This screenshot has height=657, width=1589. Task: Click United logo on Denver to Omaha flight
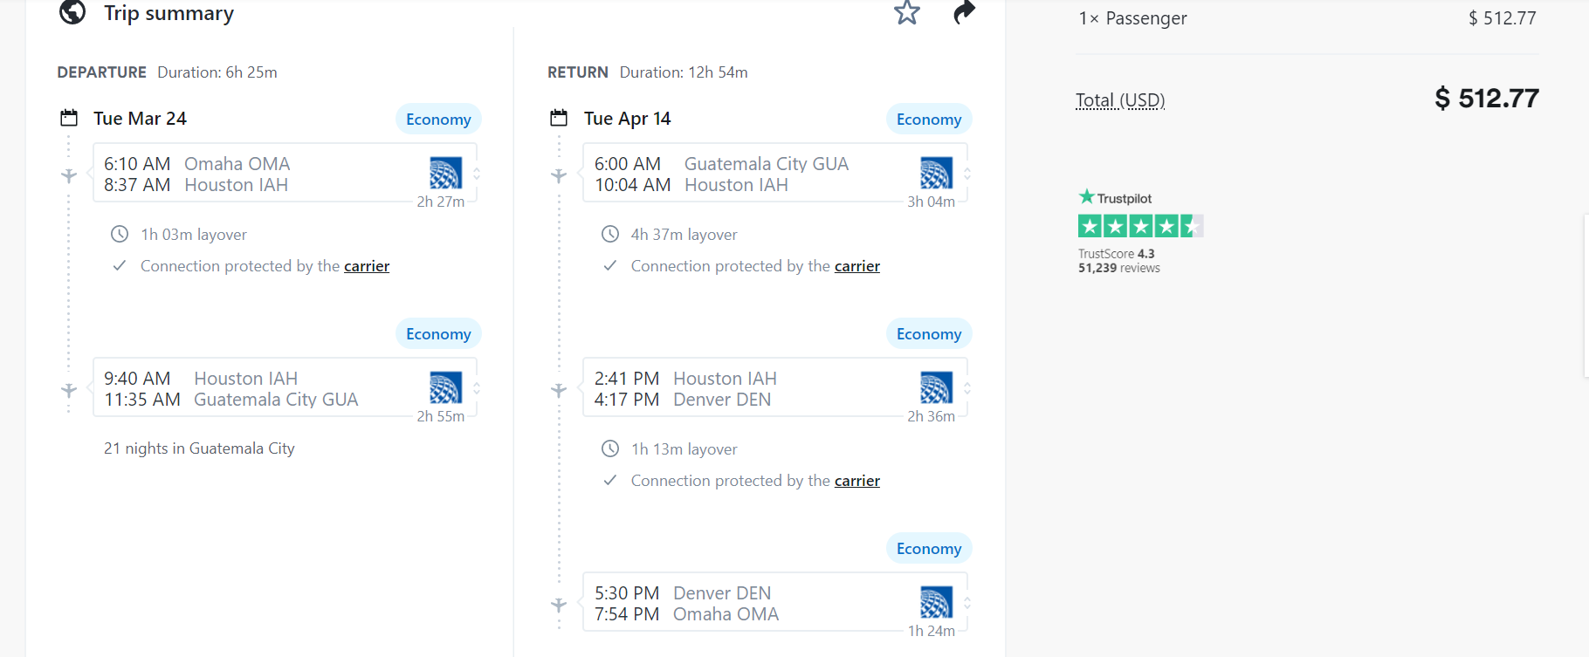pos(935,603)
